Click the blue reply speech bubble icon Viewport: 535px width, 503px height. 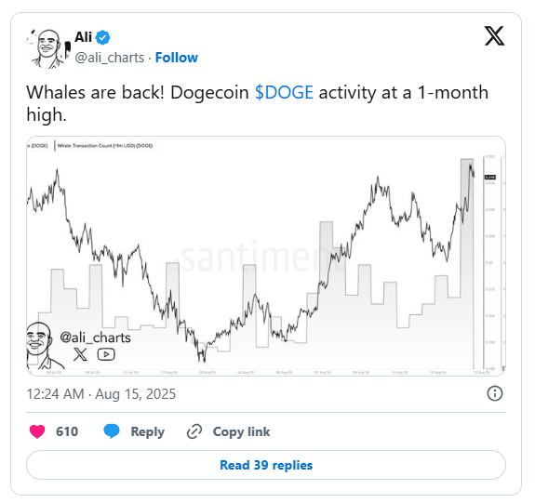tap(112, 431)
